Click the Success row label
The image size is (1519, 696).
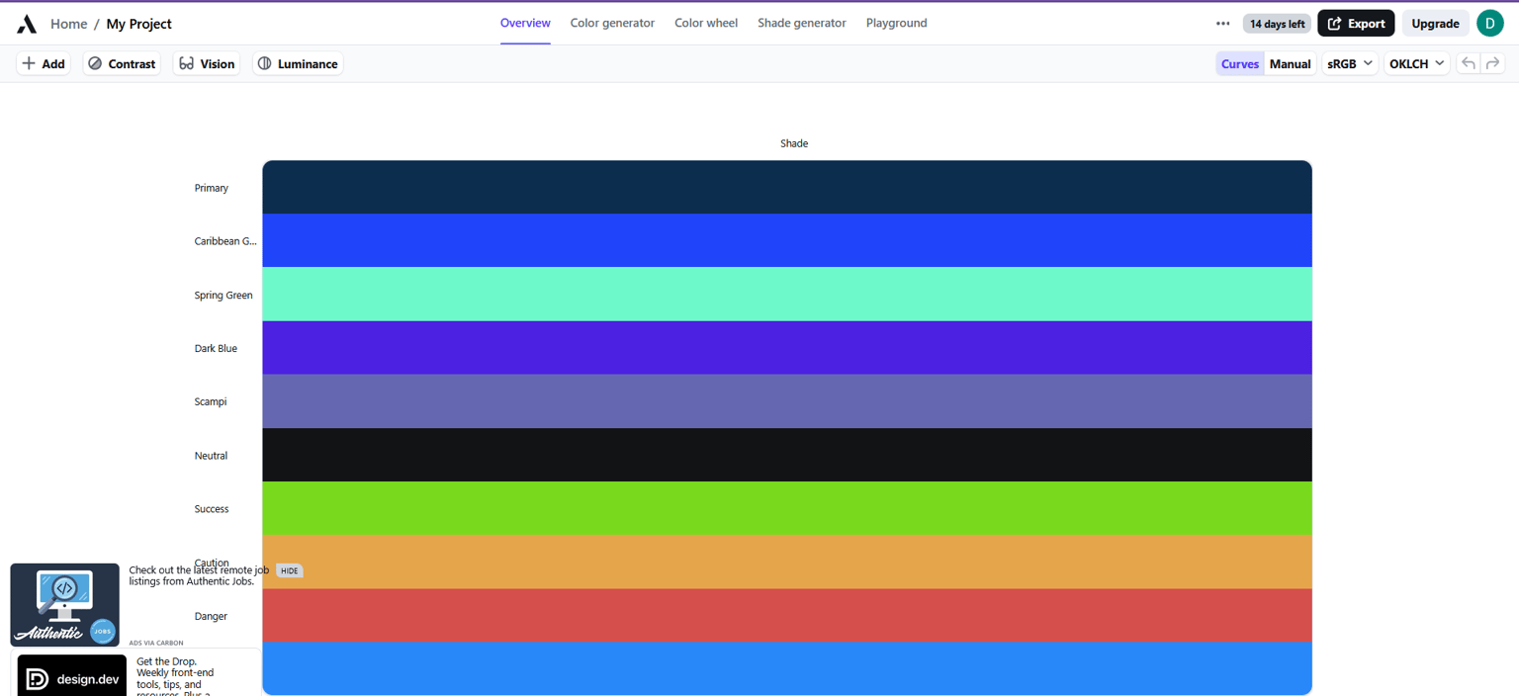212,509
